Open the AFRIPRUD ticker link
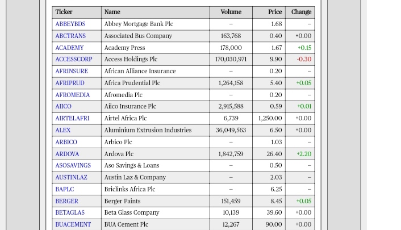 70,83
